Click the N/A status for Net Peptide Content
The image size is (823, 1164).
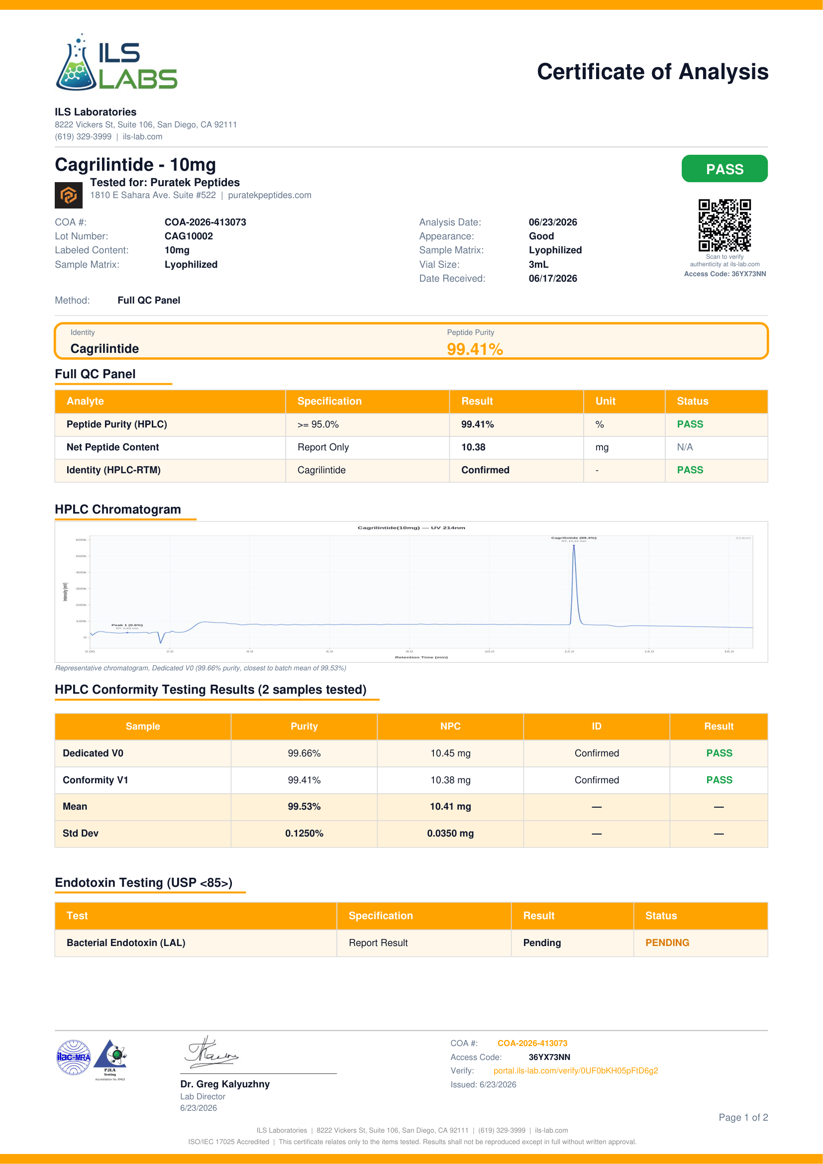click(685, 447)
